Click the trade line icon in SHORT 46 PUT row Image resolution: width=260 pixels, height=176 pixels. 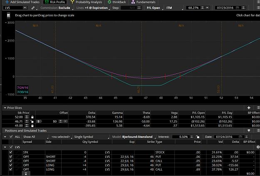(x=17, y=156)
